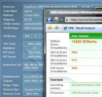
Task: Click the HTT Speed 2000.0 MHz field
Action: 34,57
